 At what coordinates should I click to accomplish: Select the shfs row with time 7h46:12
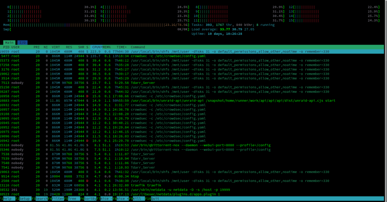[192, 60]
